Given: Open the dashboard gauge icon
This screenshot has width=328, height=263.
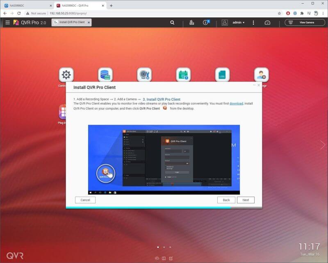Looking at the screenshot, I should pos(267,23).
